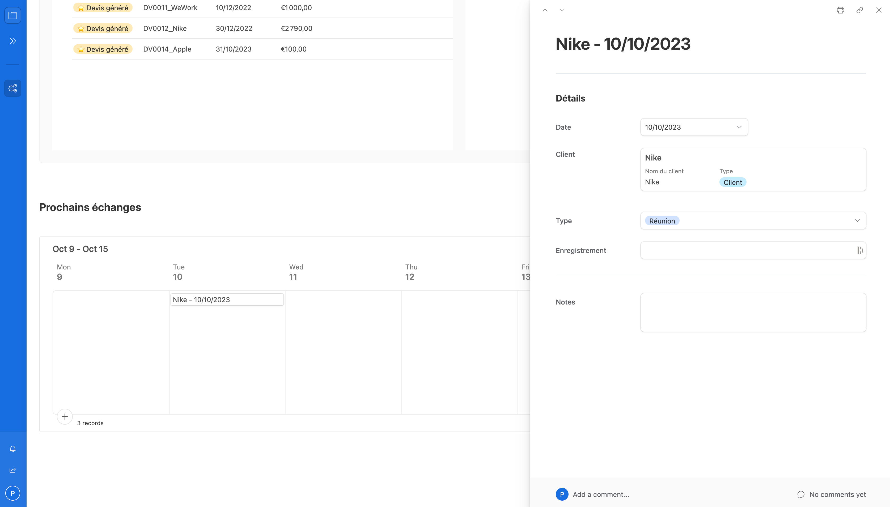Click the share arrow icon in the sidebar
This screenshot has height=507, width=890.
pos(13,470)
